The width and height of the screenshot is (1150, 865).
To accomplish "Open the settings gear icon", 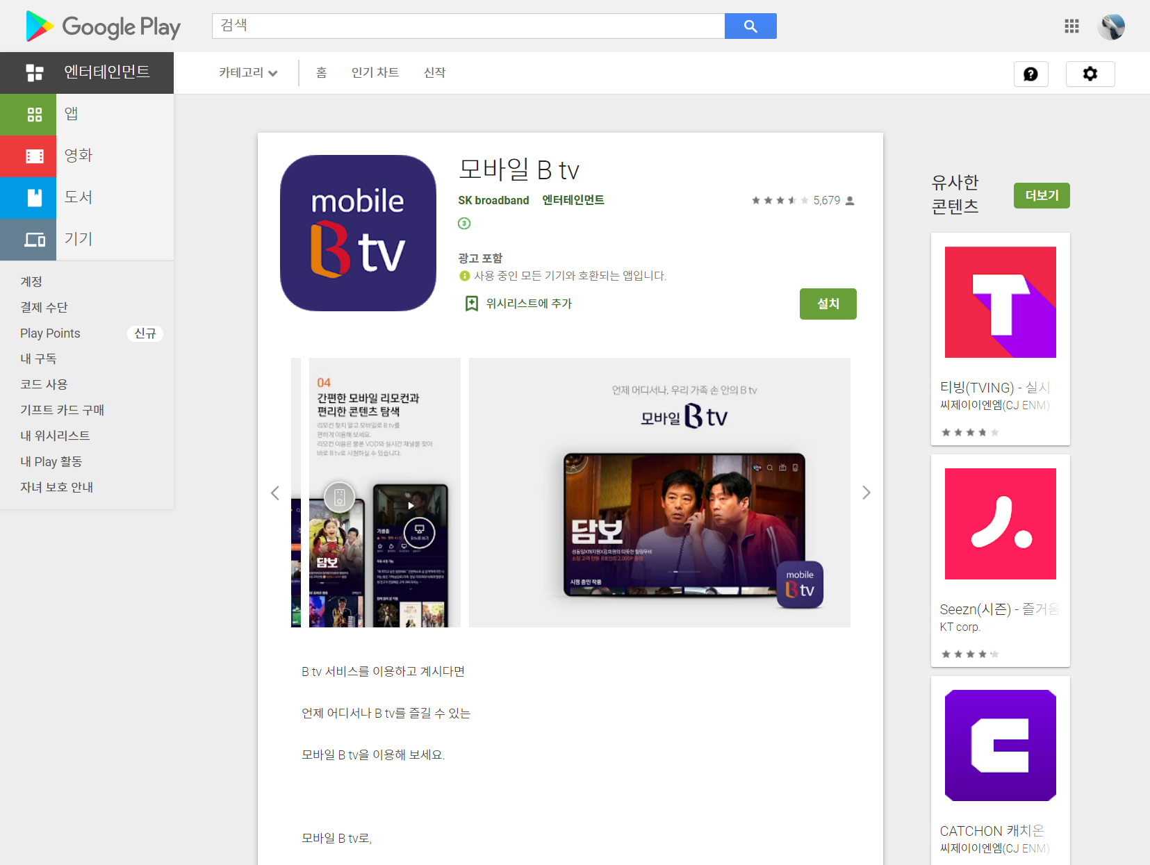I will [x=1090, y=74].
